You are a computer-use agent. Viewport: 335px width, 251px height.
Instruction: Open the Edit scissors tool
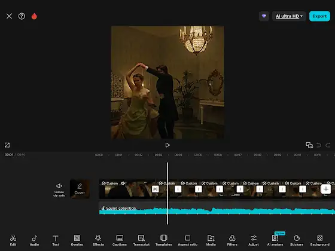point(13,240)
